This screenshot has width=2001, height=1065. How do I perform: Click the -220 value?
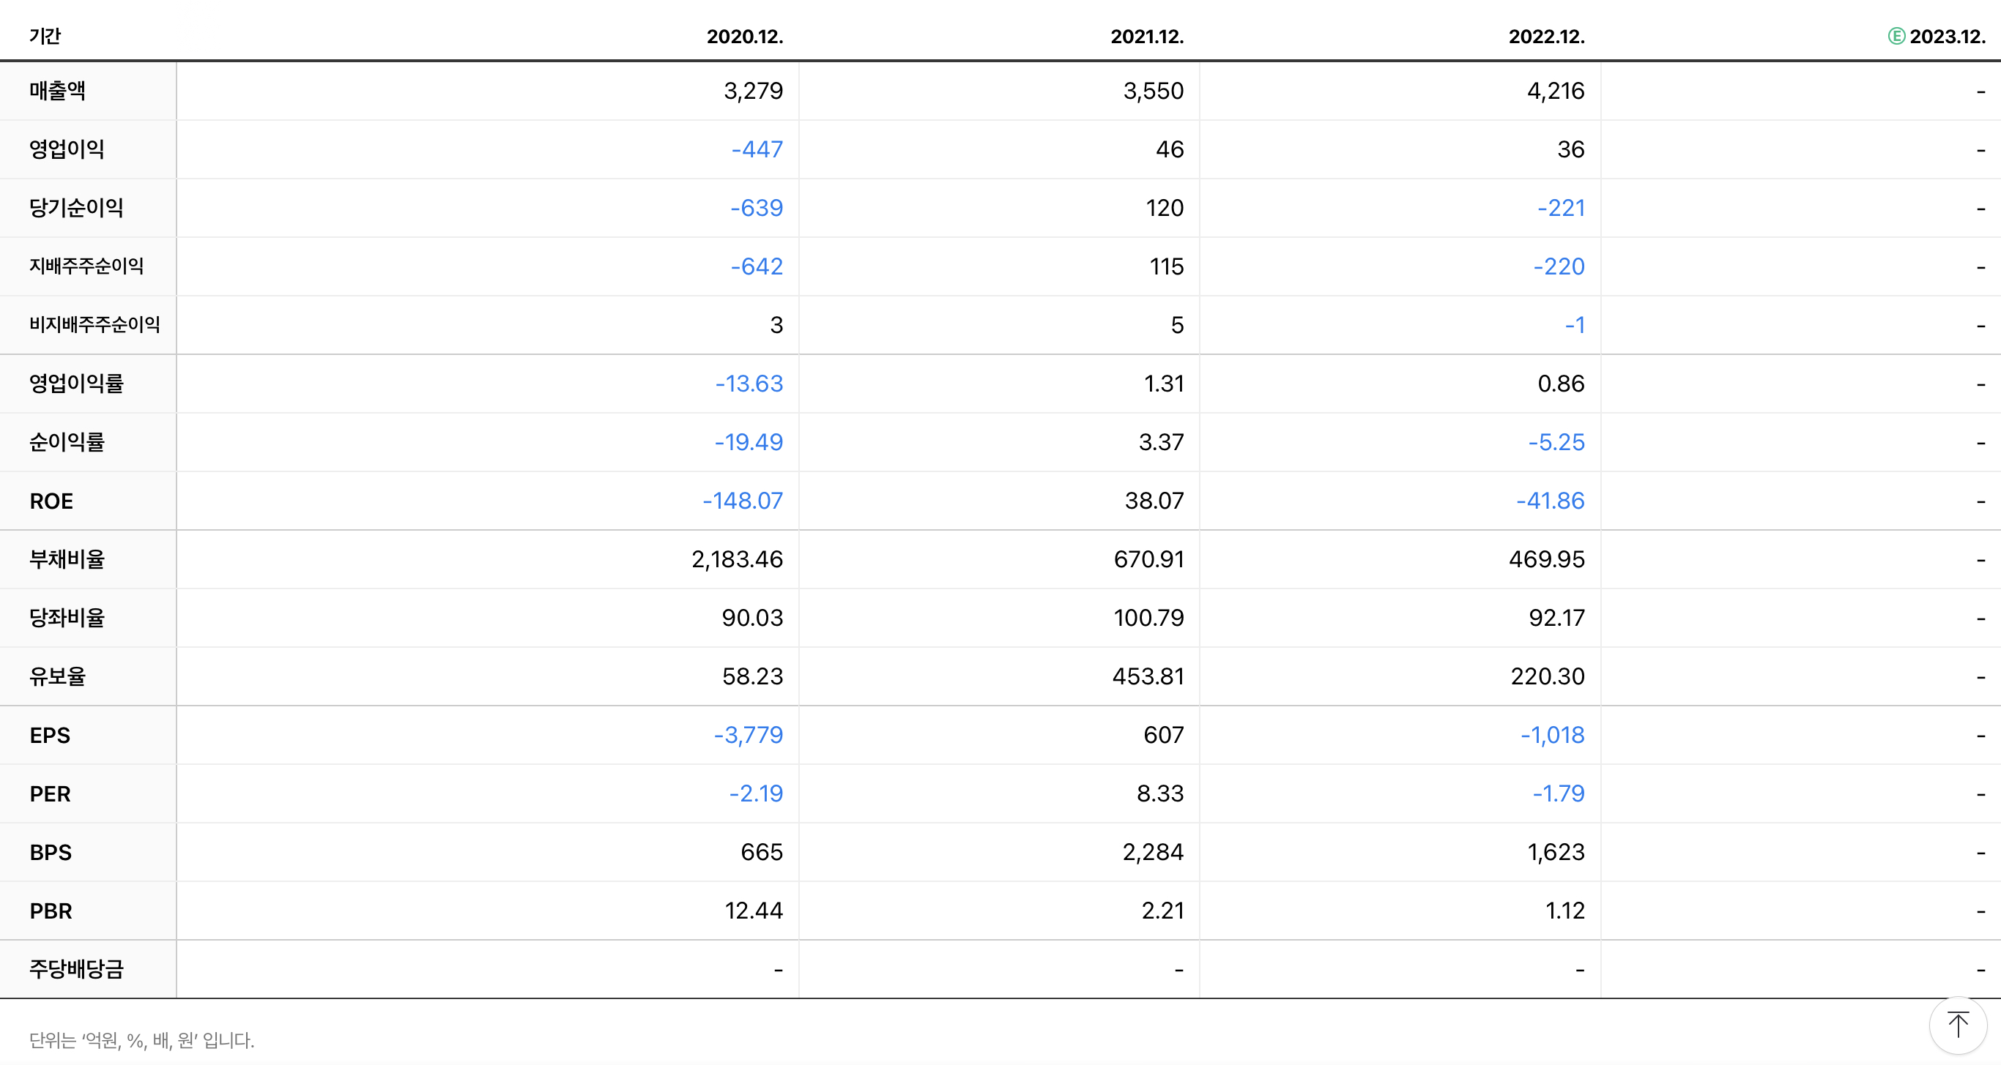coord(1558,266)
